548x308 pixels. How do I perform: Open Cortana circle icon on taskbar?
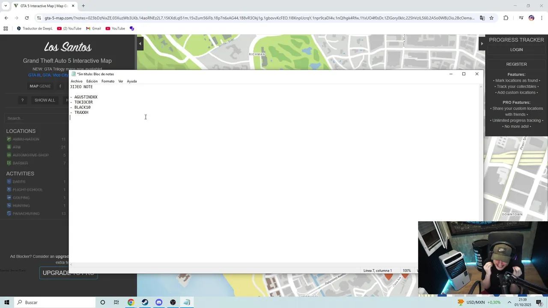(102, 302)
